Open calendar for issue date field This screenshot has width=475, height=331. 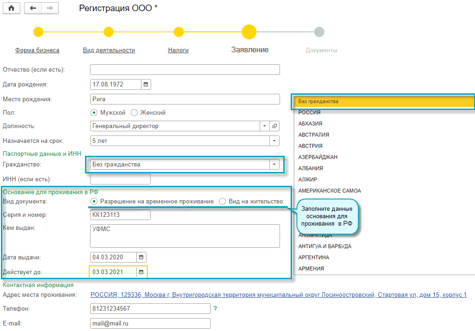141,257
